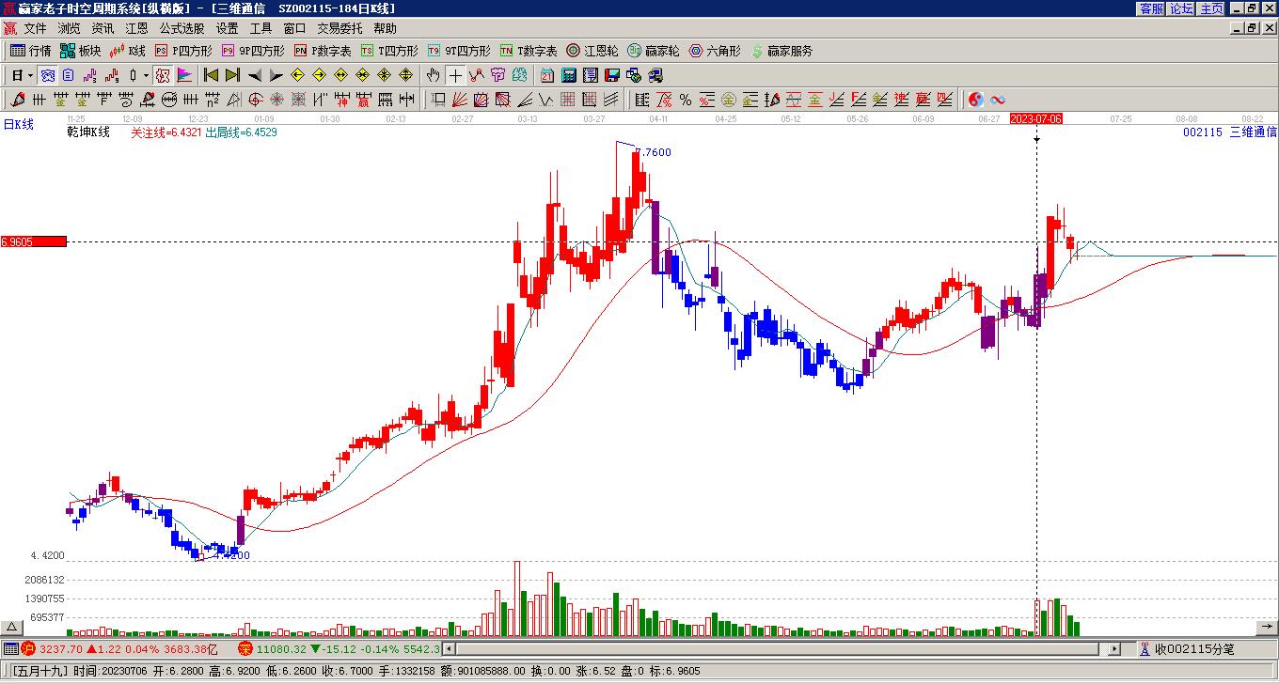Click the horizontal scrollbar left arrow
This screenshot has width=1279, height=684.
(x=450, y=648)
